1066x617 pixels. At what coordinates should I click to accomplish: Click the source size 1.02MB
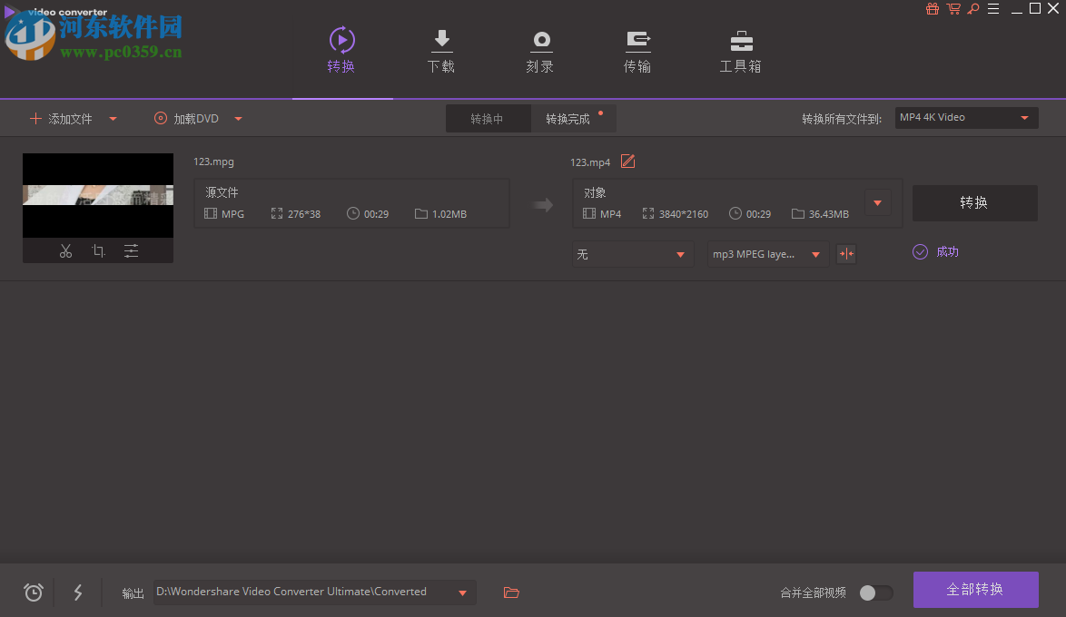(x=449, y=214)
